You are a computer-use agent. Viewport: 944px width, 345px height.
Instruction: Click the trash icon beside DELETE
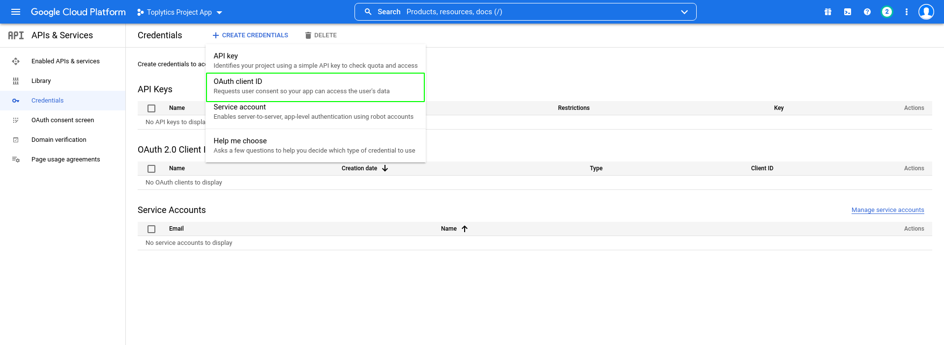point(308,35)
